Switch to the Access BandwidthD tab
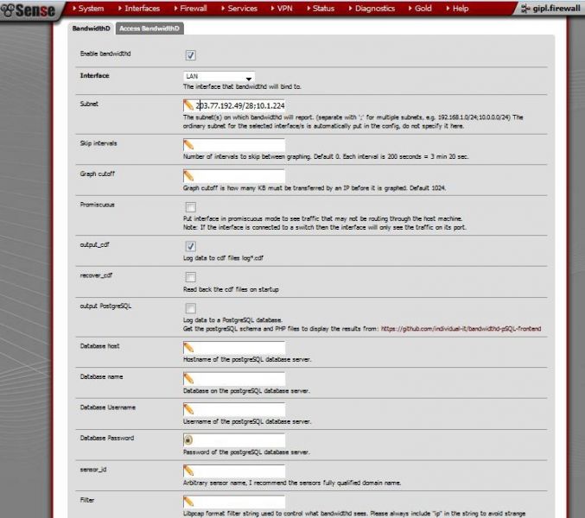This screenshot has height=518, width=585. [149, 28]
